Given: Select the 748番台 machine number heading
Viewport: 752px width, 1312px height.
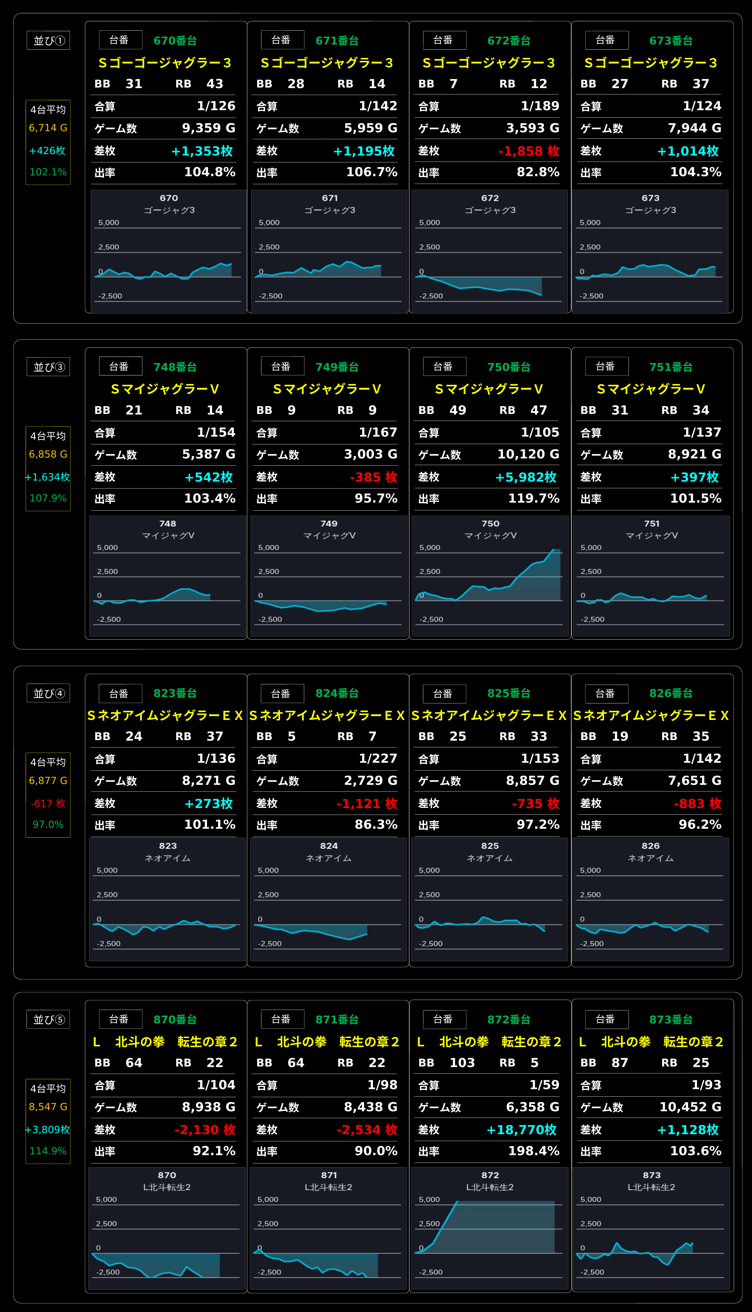Looking at the screenshot, I should point(175,367).
